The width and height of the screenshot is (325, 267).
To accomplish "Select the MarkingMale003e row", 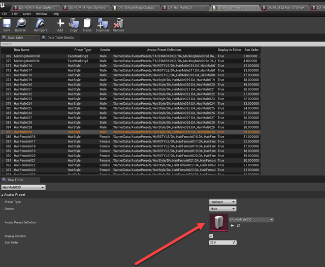I will coord(131,61).
